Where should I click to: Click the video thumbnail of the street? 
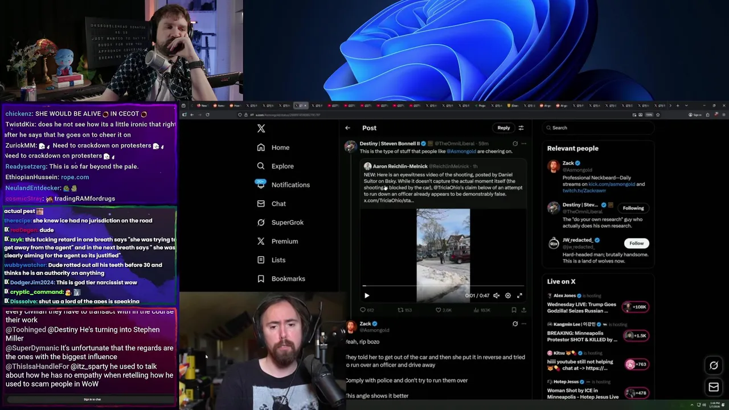(443, 255)
